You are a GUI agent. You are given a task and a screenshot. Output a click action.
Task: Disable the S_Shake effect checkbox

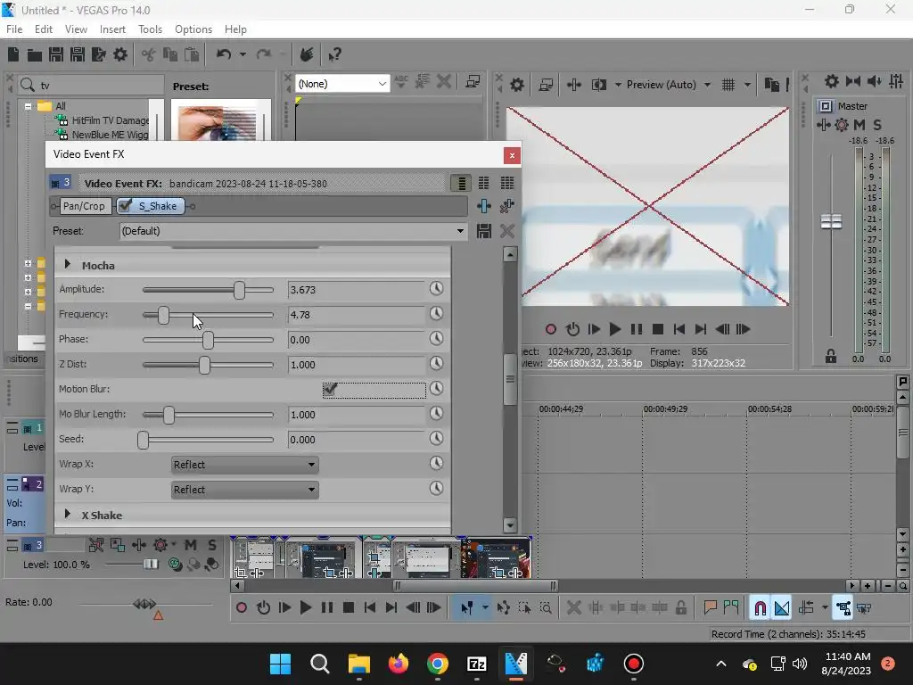(125, 206)
